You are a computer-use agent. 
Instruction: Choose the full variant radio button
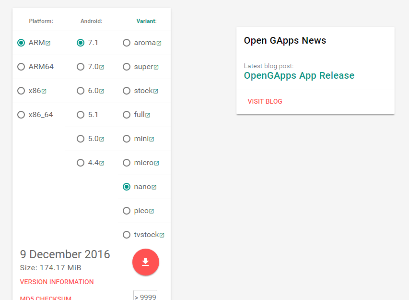point(127,115)
